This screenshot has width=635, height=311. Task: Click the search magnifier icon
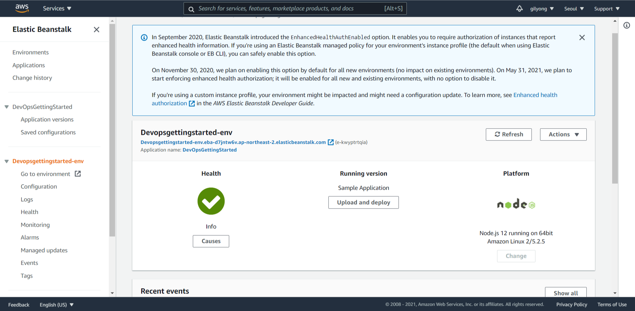(191, 9)
